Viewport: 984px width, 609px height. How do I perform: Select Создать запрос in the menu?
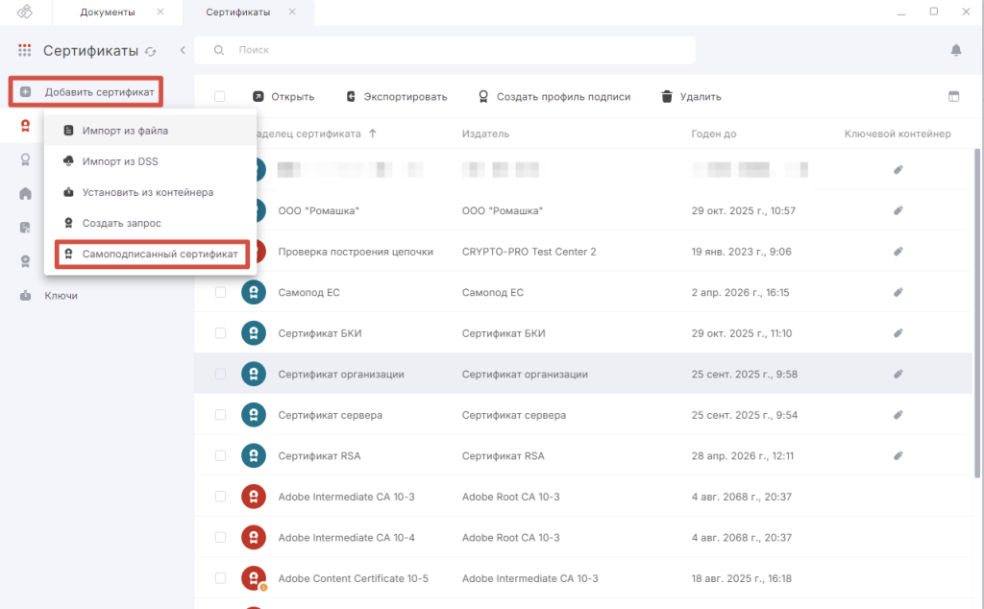151,223
